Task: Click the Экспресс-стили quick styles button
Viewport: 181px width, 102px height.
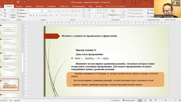Action: 122,14
